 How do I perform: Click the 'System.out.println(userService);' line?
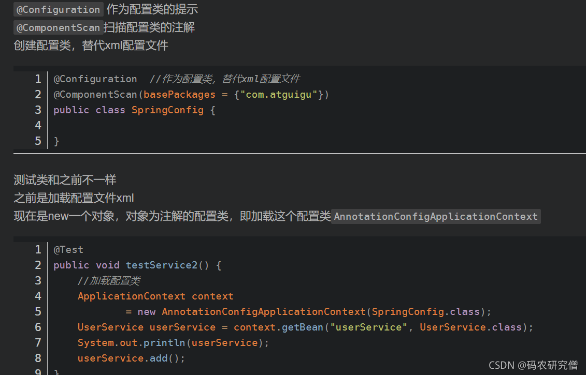pyautogui.click(x=173, y=343)
